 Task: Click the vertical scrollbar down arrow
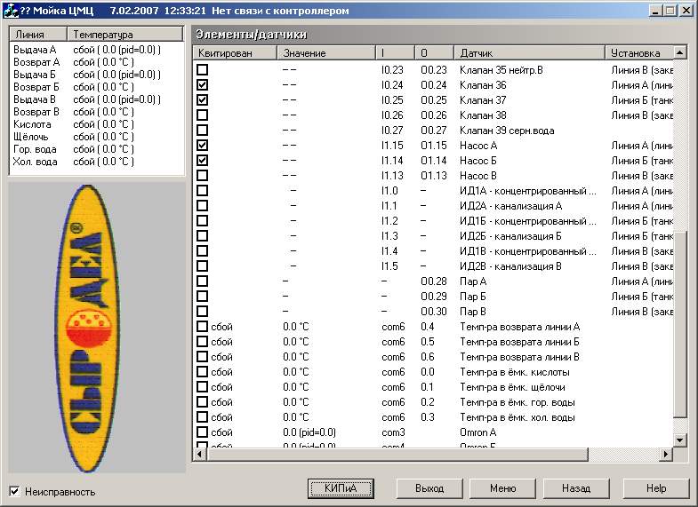click(x=679, y=440)
